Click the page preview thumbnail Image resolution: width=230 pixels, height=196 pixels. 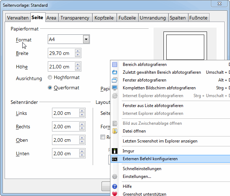[x=185, y=46]
